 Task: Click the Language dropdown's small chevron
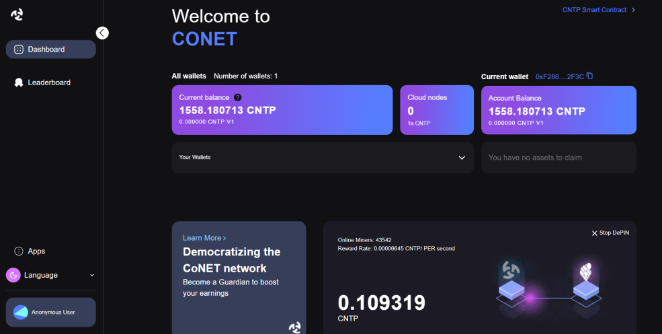(92, 276)
